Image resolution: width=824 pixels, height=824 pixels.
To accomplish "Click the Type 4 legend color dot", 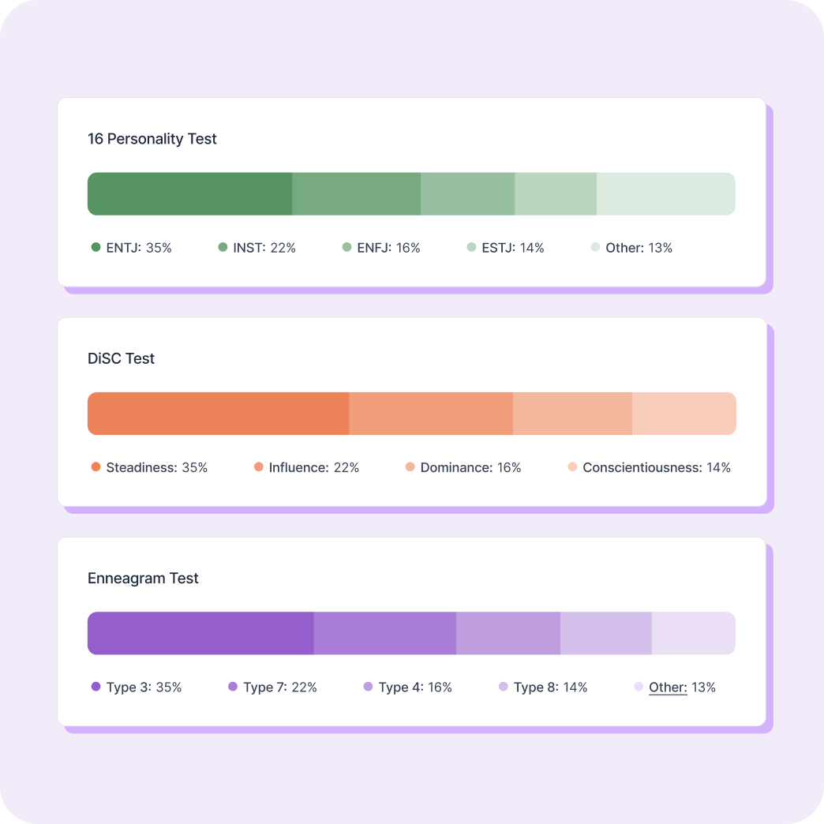I will point(368,687).
